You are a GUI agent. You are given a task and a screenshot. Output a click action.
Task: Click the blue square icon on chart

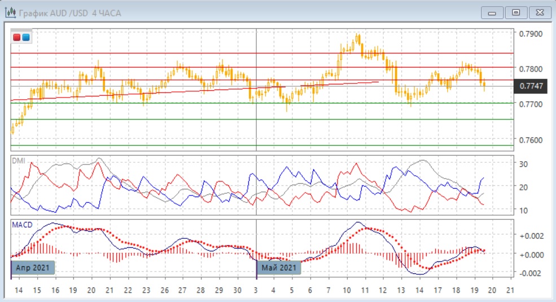coord(26,37)
